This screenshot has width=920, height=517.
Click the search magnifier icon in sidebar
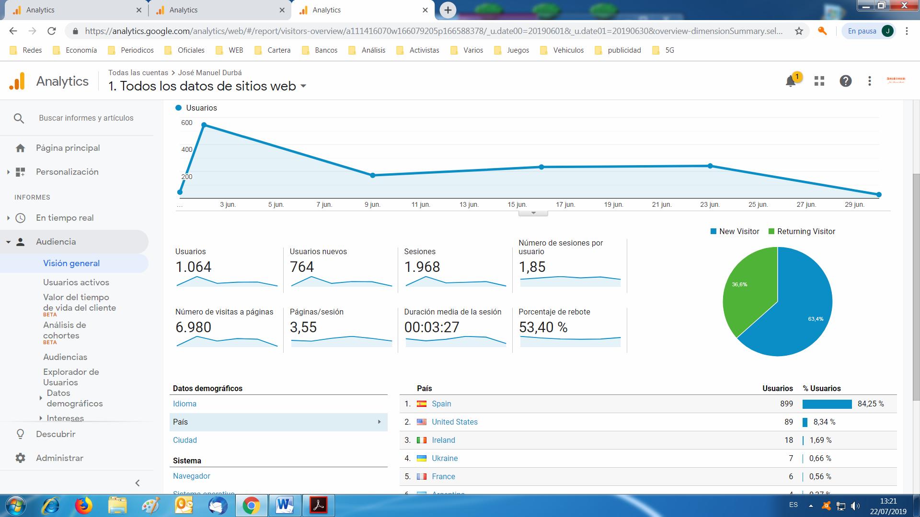pos(19,118)
